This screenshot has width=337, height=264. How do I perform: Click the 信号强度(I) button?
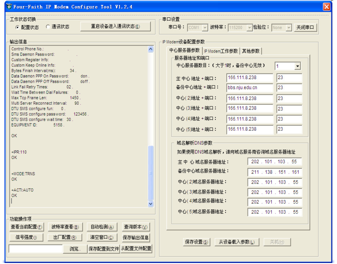[x=26, y=237]
